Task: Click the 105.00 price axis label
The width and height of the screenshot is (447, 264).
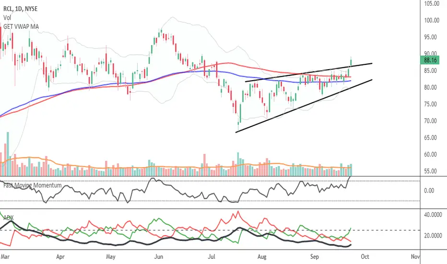Action: [432, 3]
